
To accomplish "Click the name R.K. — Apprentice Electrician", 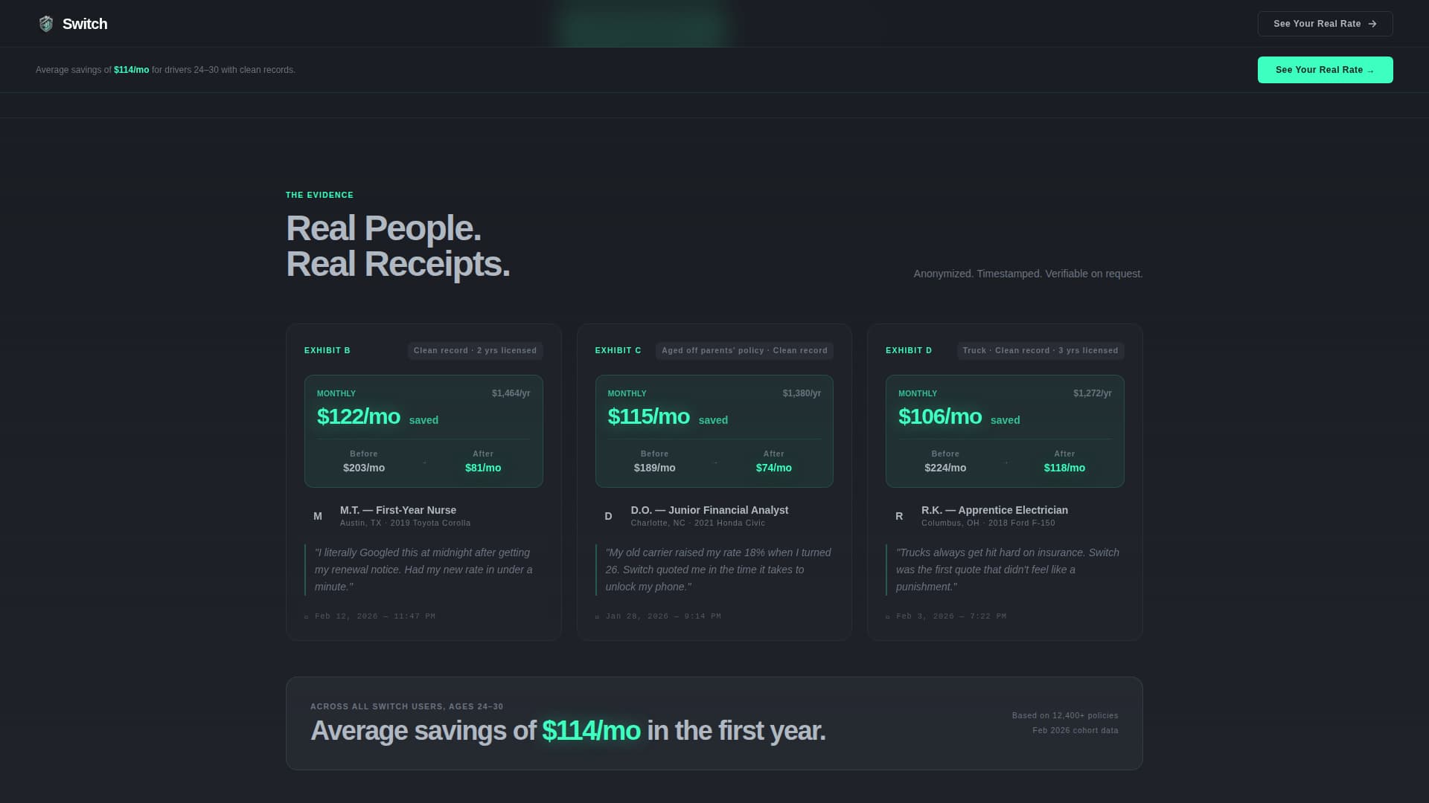I will click(994, 510).
